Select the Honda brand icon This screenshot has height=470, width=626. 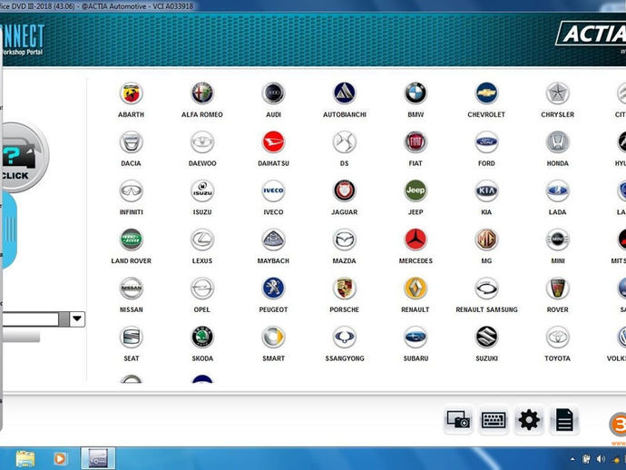(x=557, y=142)
